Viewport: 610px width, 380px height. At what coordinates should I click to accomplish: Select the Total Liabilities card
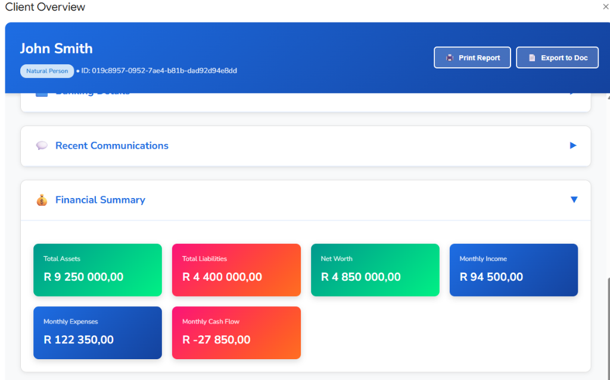(x=236, y=269)
